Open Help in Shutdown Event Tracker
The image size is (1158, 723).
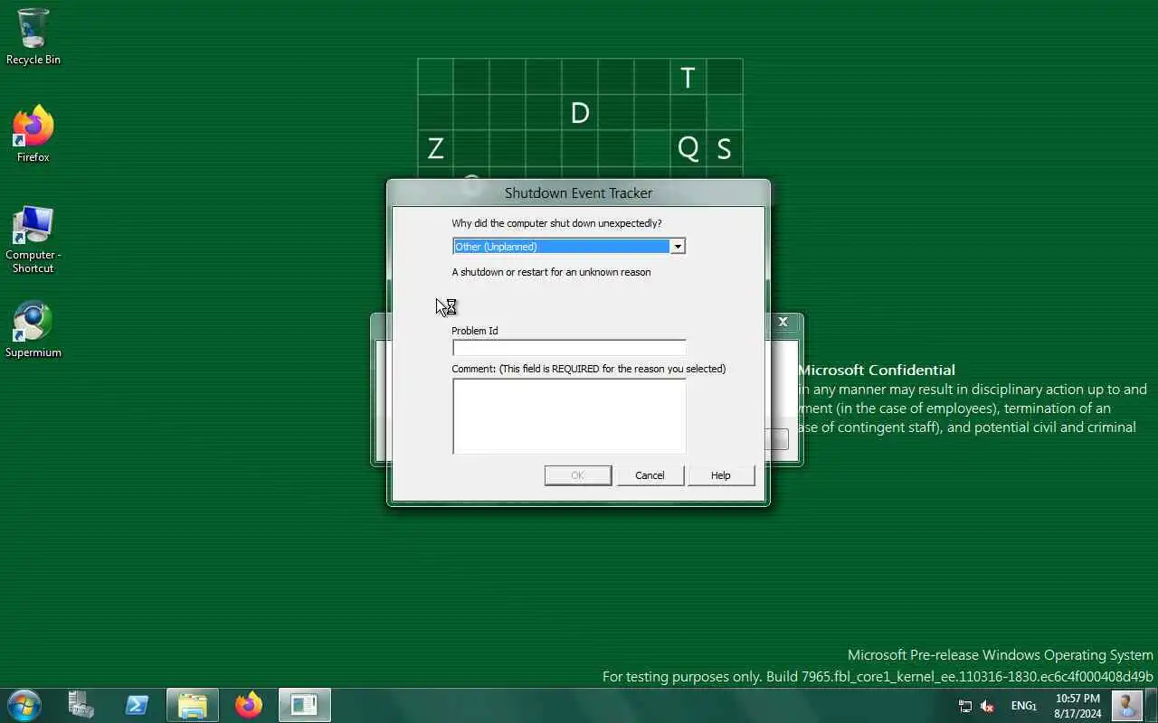[721, 475]
